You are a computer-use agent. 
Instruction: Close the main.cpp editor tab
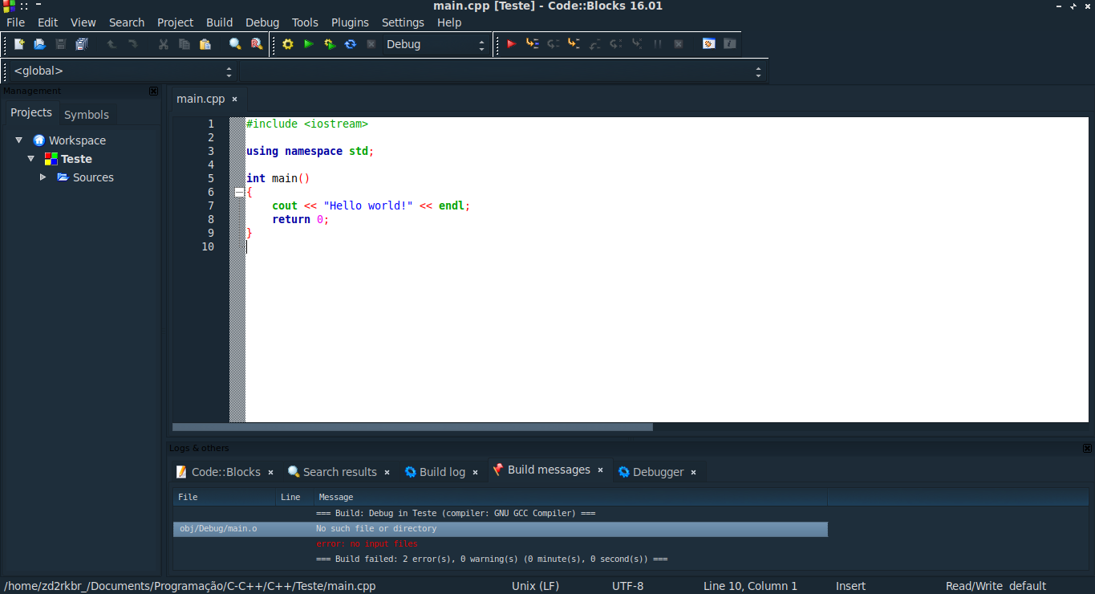pos(234,100)
